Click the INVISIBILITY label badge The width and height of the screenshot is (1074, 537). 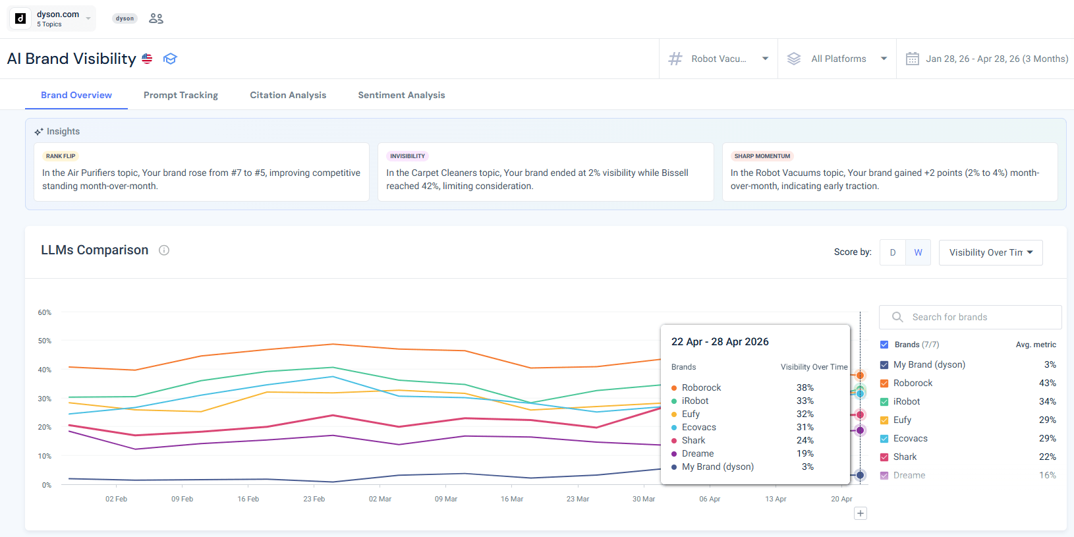pyautogui.click(x=407, y=156)
